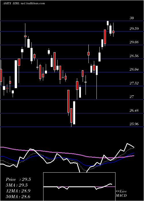Click the 29.59 price axis label
This screenshot has width=144, height=201.
[134, 28]
